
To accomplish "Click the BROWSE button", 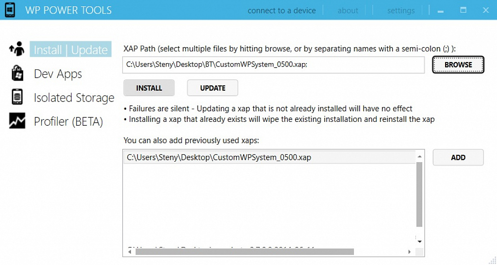I will click(x=458, y=65).
